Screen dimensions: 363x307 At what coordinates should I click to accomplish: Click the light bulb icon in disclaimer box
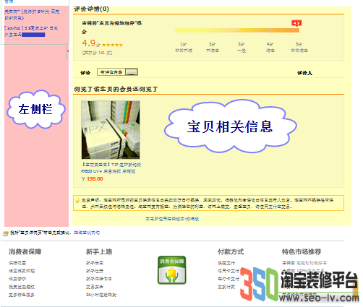tap(77, 200)
